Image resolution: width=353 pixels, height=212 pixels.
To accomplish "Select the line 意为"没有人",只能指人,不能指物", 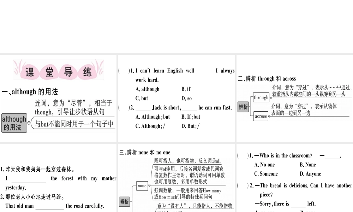I will 195,206.
